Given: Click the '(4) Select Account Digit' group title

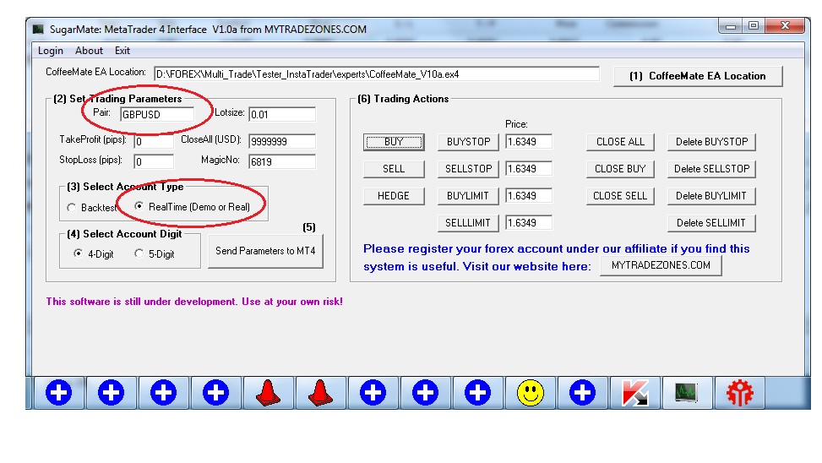Looking at the screenshot, I should [x=124, y=234].
